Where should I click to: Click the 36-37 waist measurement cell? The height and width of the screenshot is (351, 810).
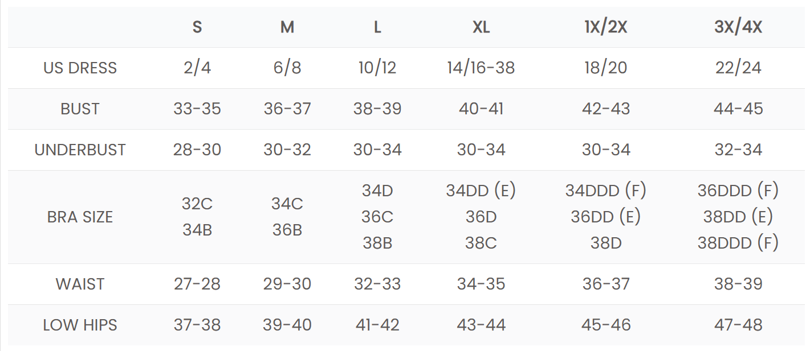pyautogui.click(x=606, y=284)
